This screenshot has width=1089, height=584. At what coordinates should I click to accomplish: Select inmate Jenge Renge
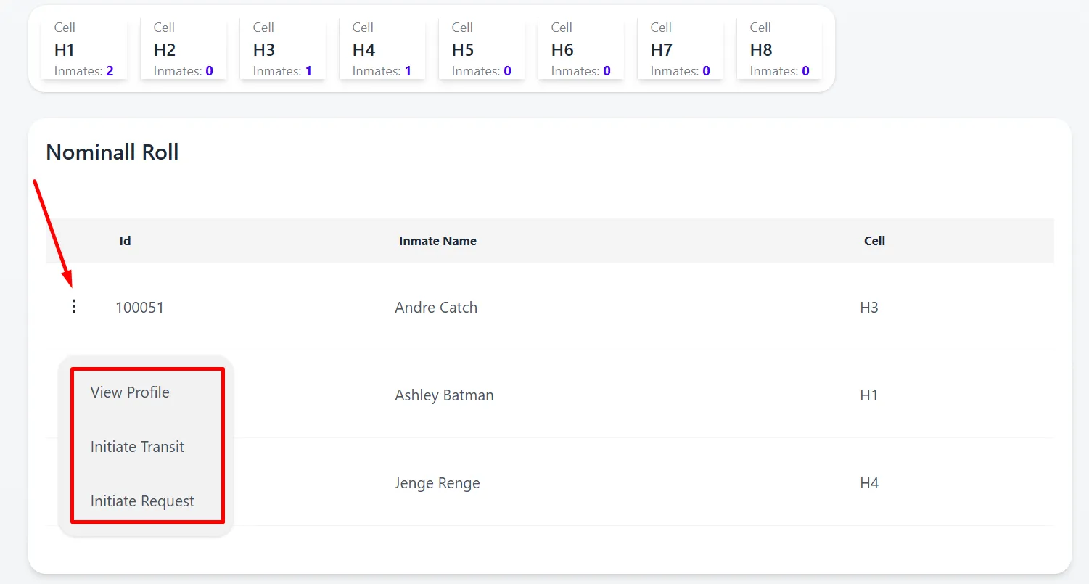437,483
